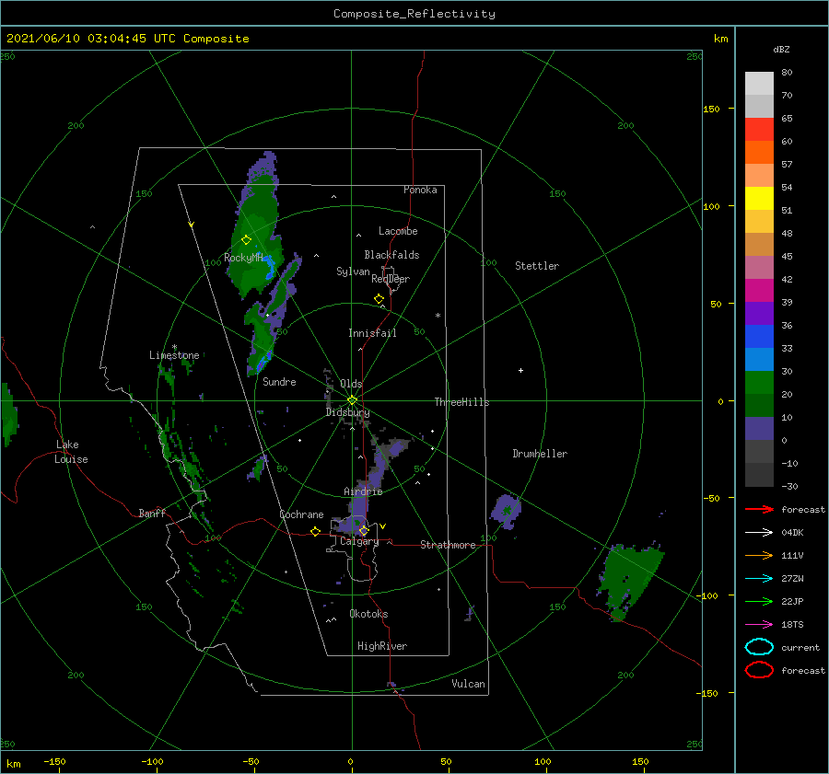Click the bright yellow 51-54 dBZ swatch
Viewport: 829px width, 774px height.
pyautogui.click(x=759, y=199)
